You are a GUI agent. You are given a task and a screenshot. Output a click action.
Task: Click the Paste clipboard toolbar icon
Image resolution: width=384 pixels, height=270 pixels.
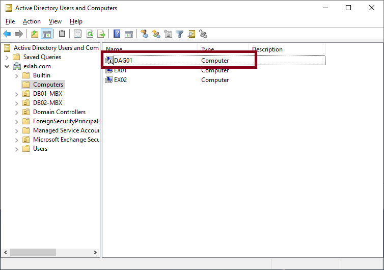click(62, 34)
